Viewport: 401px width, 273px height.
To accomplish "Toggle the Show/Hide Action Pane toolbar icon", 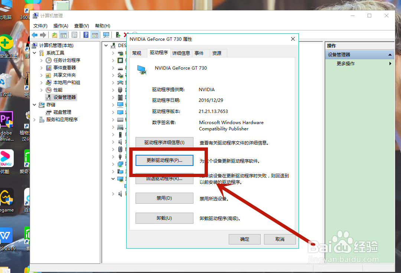I will pyautogui.click(x=95, y=35).
